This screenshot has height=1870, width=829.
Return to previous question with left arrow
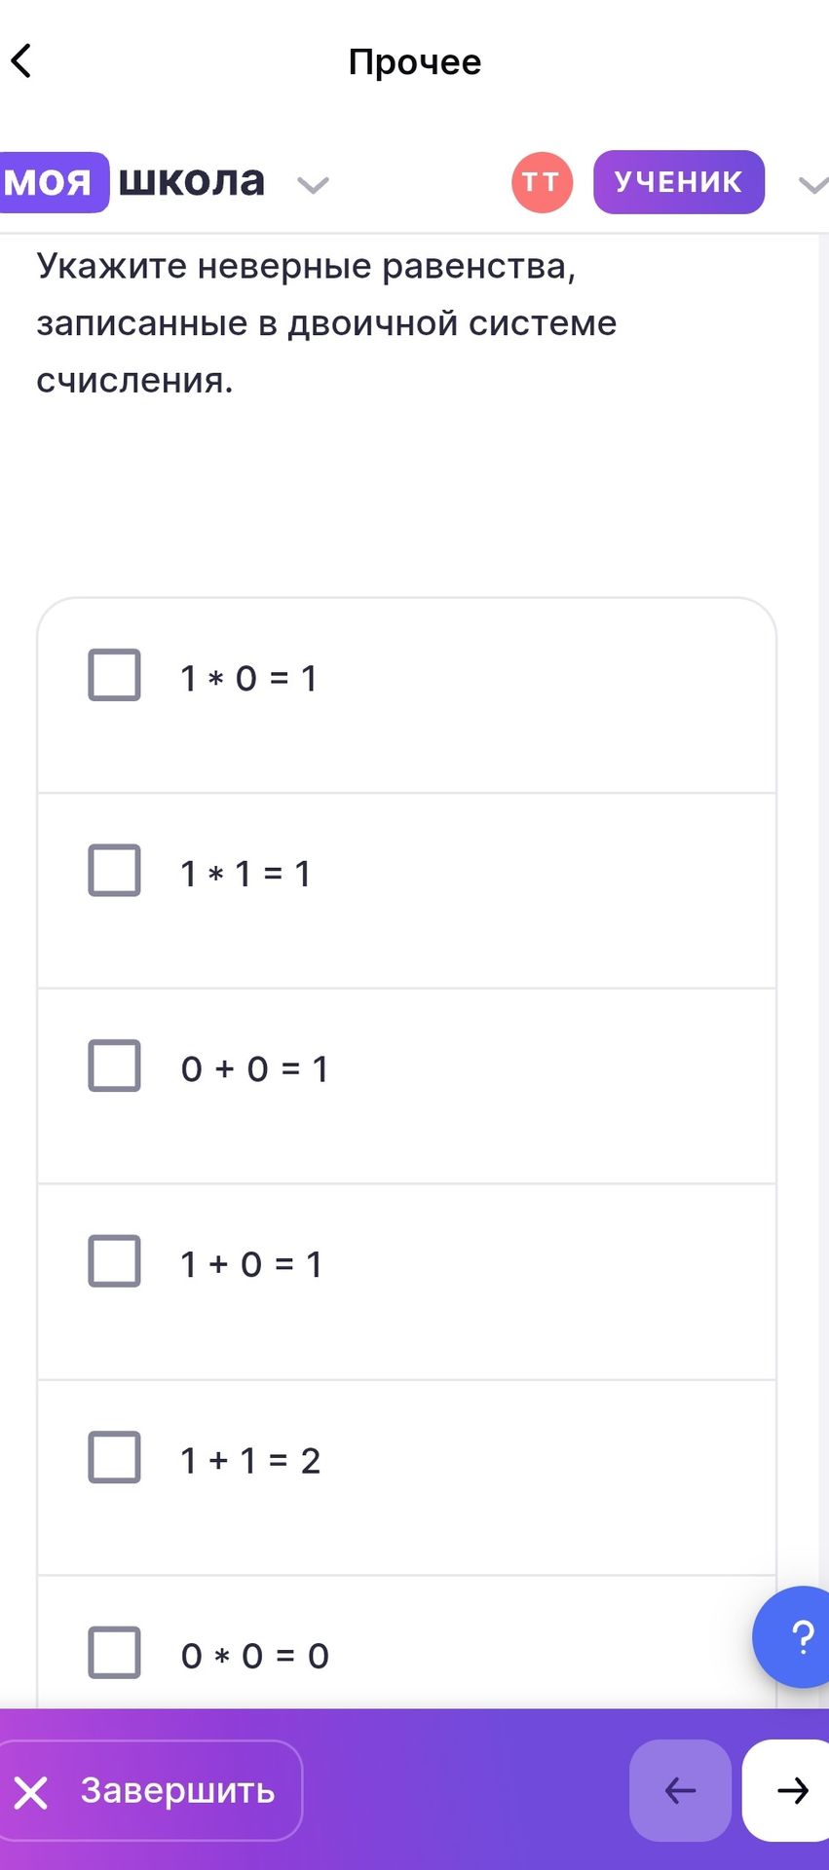coord(680,1790)
